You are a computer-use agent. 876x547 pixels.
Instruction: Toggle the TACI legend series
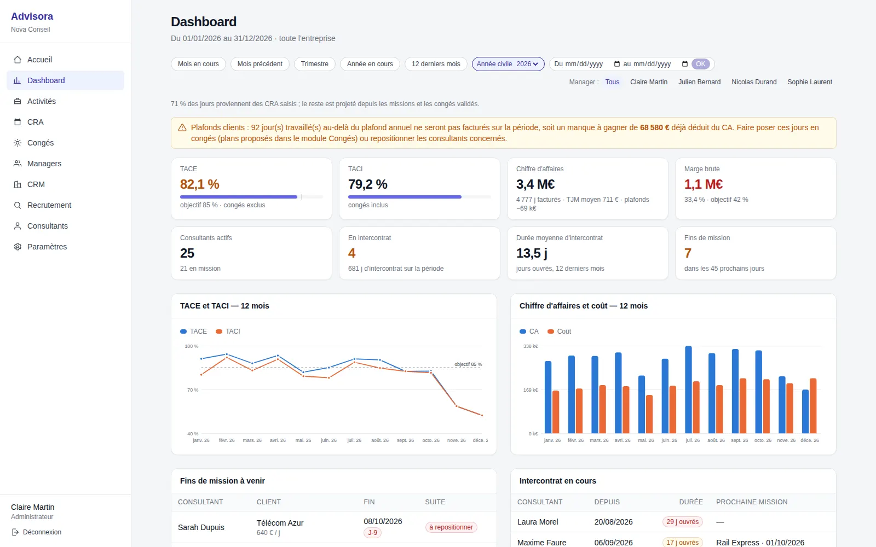[228, 331]
